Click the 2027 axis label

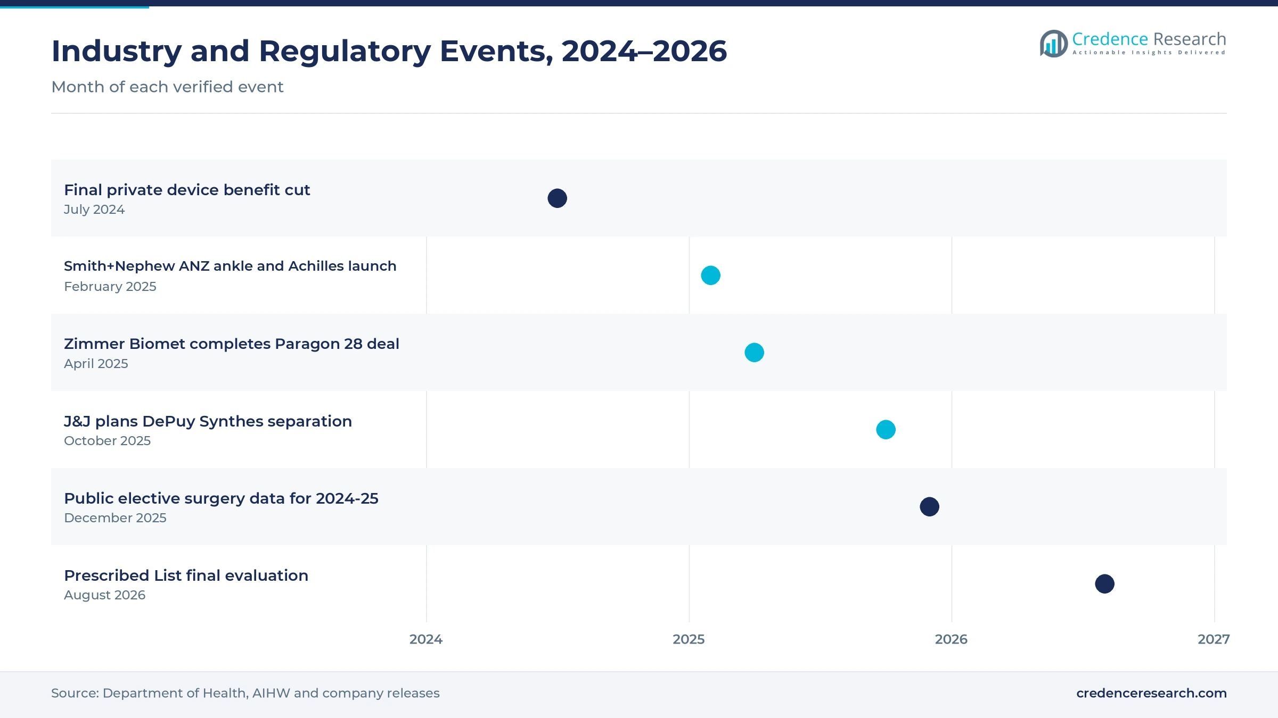[x=1214, y=639]
